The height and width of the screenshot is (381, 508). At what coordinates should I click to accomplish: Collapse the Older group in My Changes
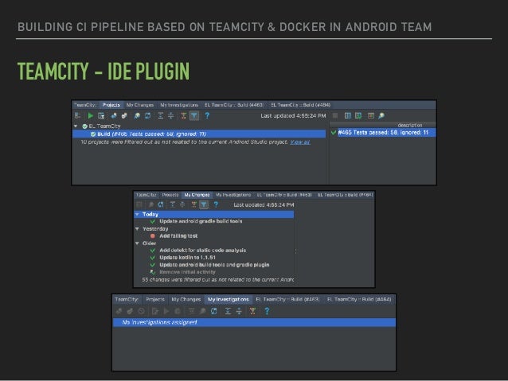point(137,243)
